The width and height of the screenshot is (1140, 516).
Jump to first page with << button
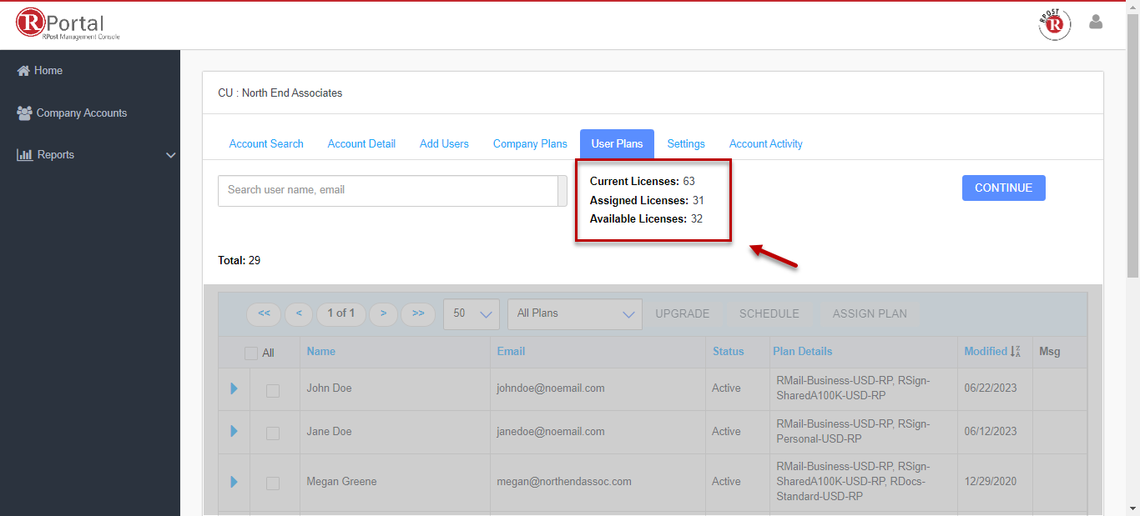click(264, 313)
